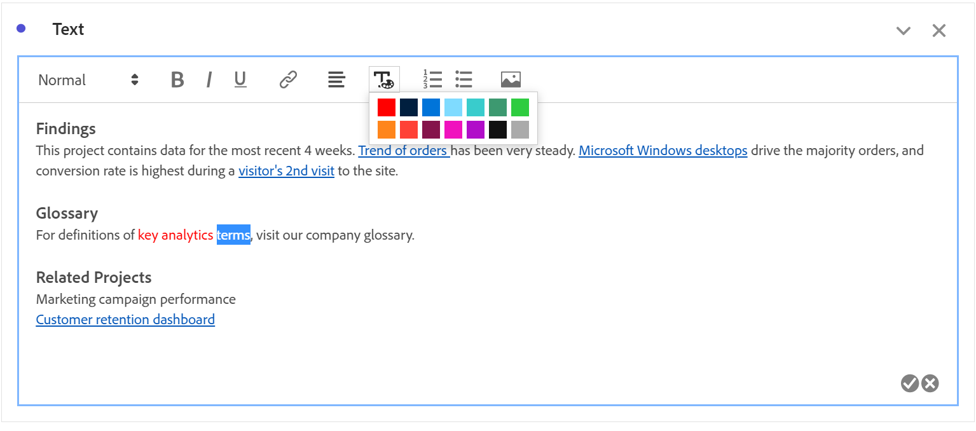976x431 pixels.
Task: Click the Glossary heading
Action: pyautogui.click(x=67, y=213)
